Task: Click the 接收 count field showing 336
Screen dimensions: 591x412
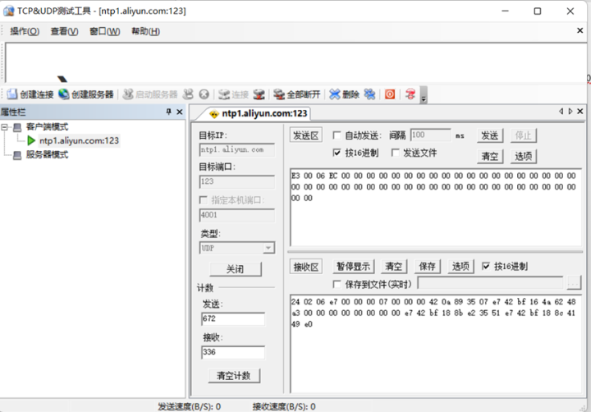Action: pyautogui.click(x=233, y=352)
